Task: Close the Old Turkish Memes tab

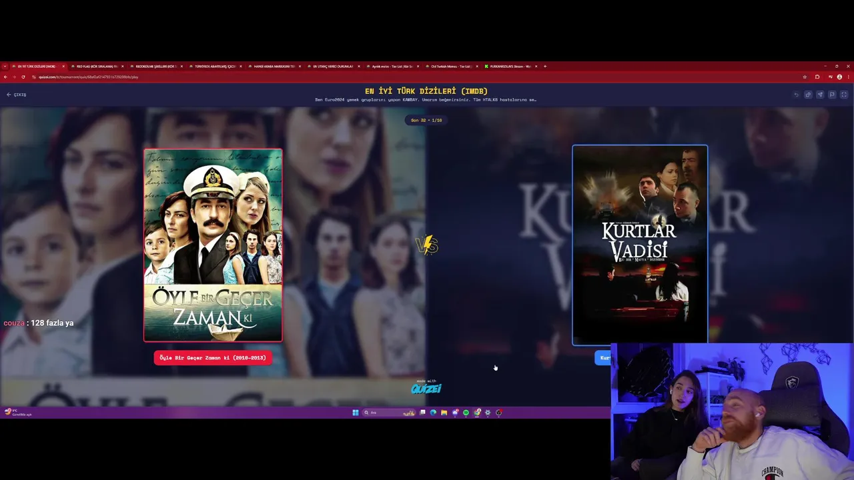Action: pos(477,66)
